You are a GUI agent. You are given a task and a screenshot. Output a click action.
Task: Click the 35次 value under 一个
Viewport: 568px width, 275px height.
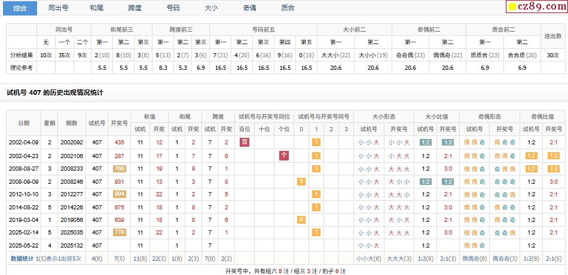(64, 55)
